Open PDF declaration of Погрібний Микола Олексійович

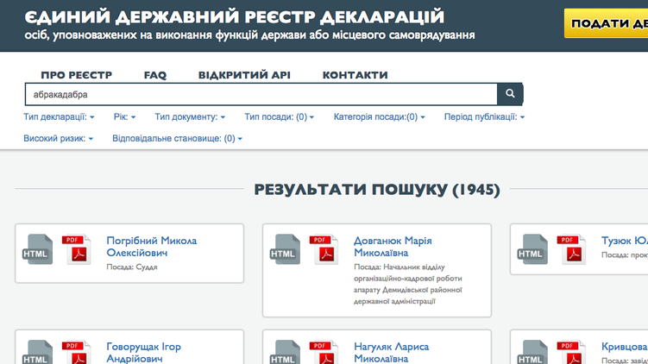click(77, 248)
